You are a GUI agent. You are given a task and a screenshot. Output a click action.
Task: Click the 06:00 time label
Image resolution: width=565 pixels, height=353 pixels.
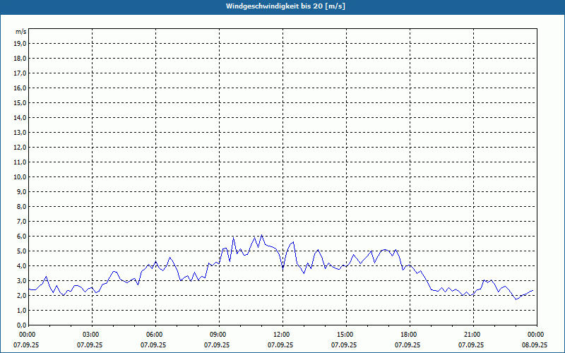(155, 335)
